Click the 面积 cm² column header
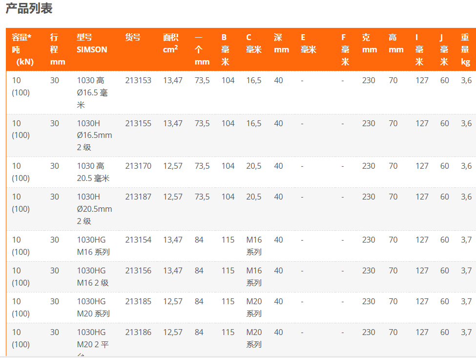The image size is (476, 358). 170,43
